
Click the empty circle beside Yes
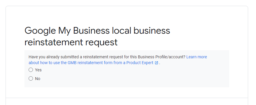[31, 70]
